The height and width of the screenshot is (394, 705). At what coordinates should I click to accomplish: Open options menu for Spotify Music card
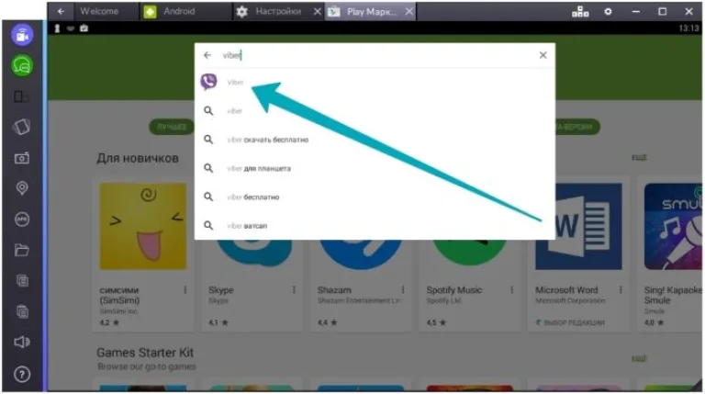click(511, 290)
